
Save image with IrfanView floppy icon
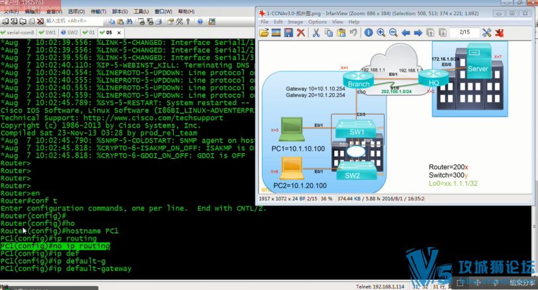pyautogui.click(x=289, y=33)
